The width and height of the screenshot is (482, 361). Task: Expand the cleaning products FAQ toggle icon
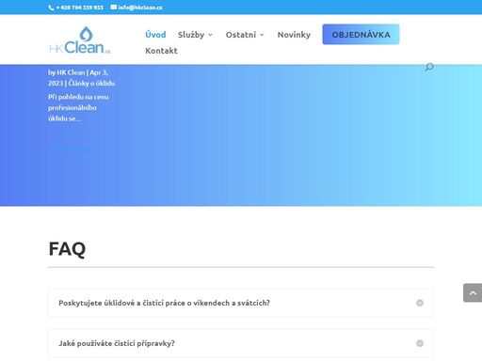pyautogui.click(x=420, y=343)
